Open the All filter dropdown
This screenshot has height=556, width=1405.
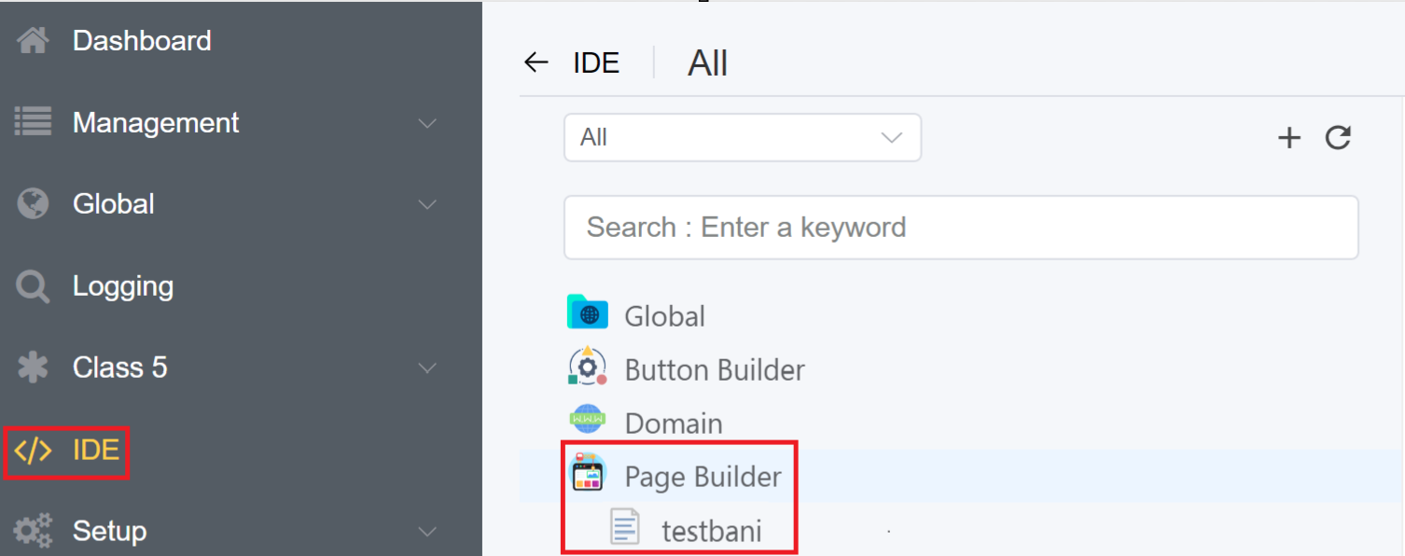(742, 138)
